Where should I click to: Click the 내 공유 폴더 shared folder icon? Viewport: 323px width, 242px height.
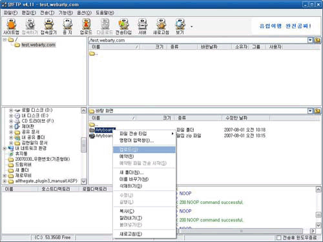17,137
